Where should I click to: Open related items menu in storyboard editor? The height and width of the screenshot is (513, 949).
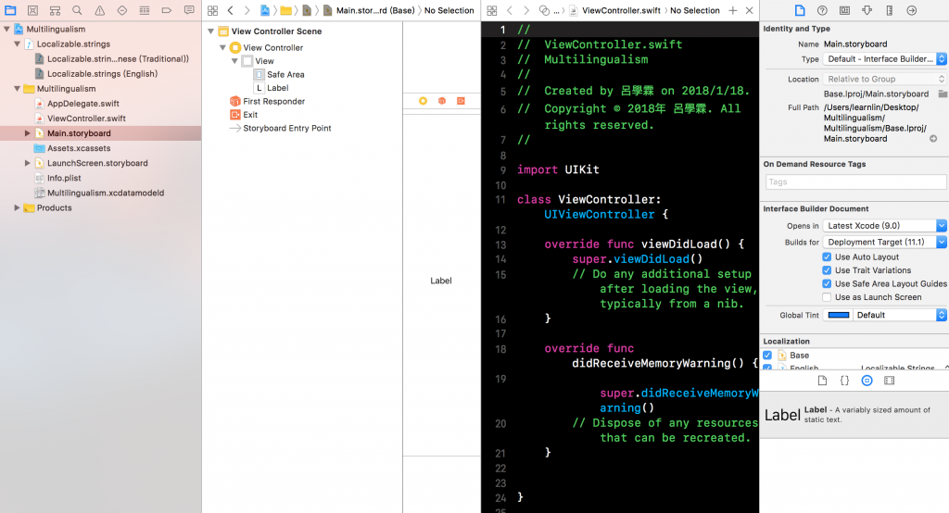(x=212, y=10)
